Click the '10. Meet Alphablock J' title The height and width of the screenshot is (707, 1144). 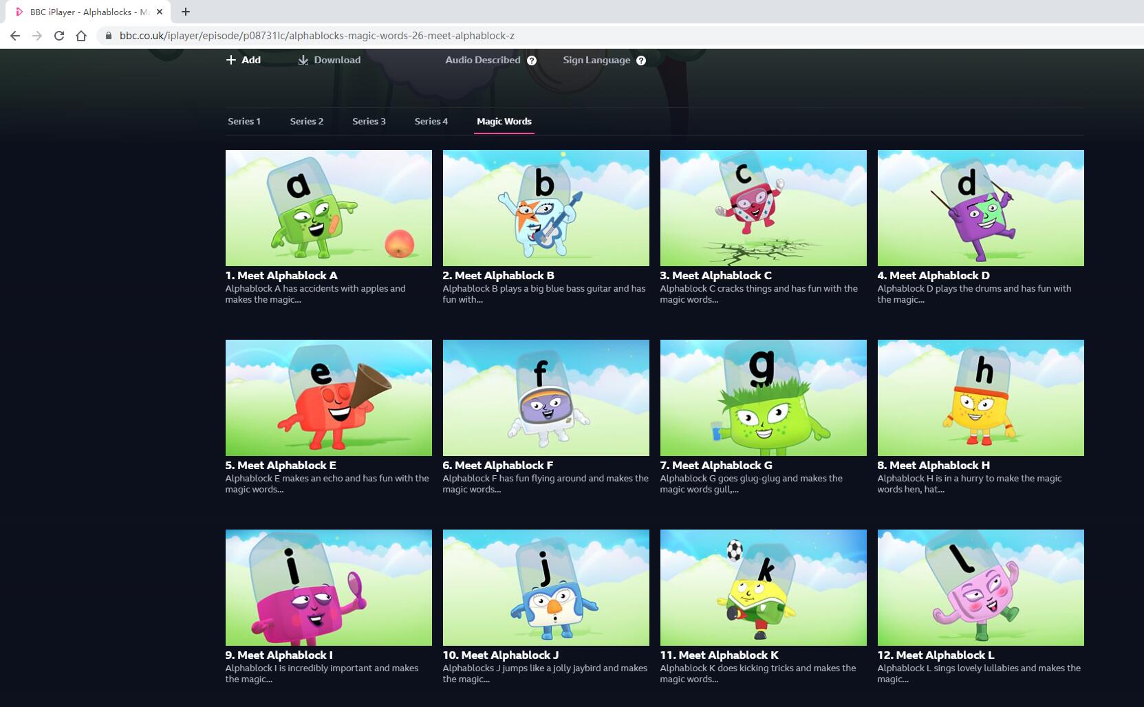point(501,655)
